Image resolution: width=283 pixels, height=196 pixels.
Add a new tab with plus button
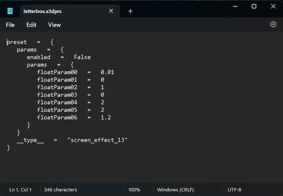[130, 11]
